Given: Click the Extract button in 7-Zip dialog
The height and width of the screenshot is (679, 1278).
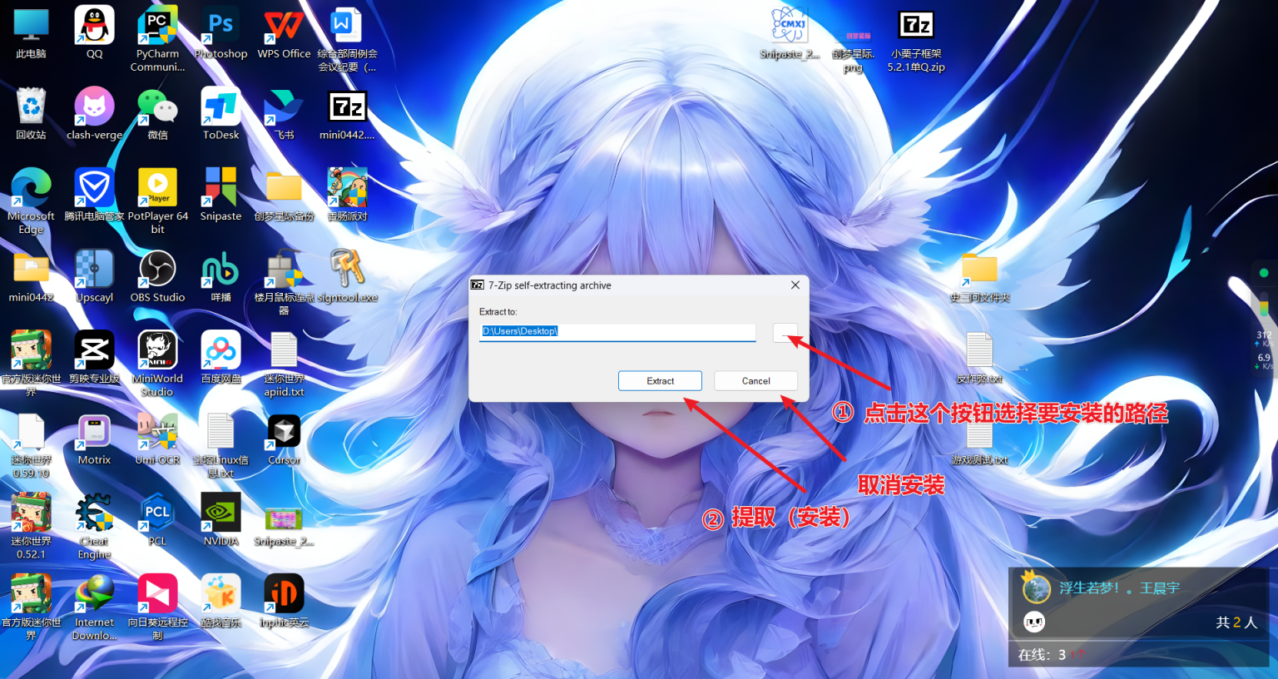Looking at the screenshot, I should (x=660, y=380).
